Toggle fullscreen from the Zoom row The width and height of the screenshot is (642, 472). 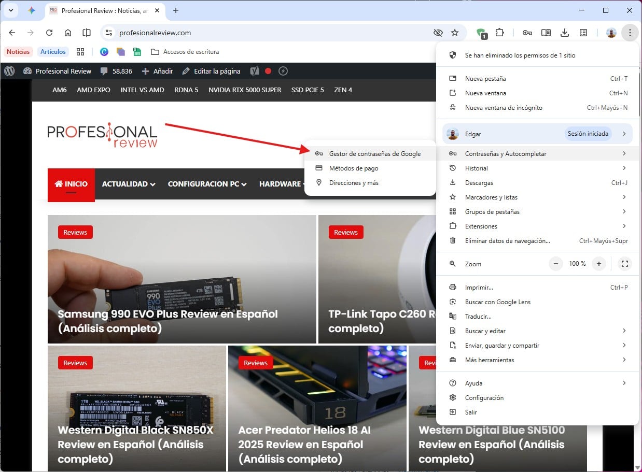[625, 264]
